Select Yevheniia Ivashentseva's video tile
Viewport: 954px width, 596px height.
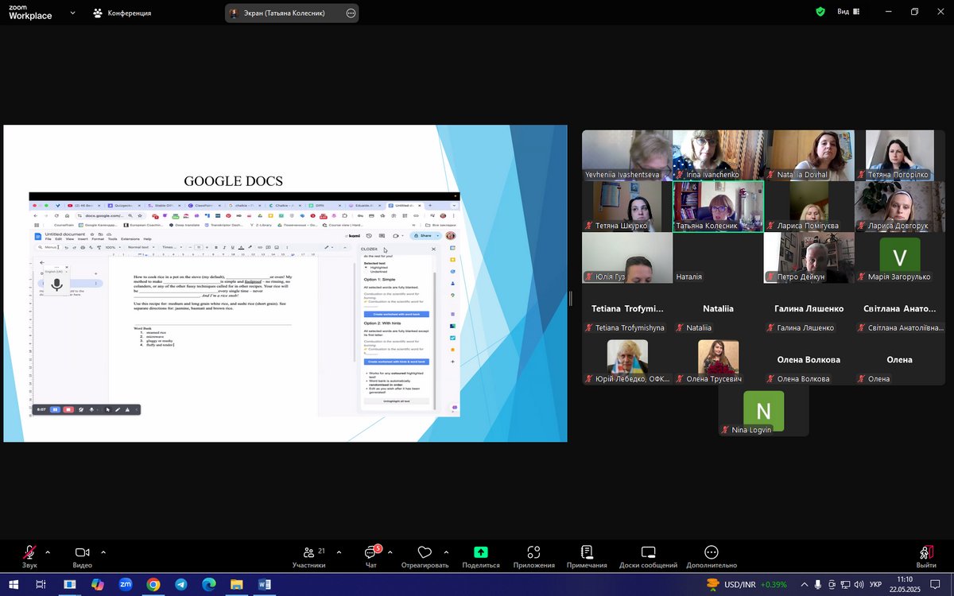pyautogui.click(x=627, y=156)
